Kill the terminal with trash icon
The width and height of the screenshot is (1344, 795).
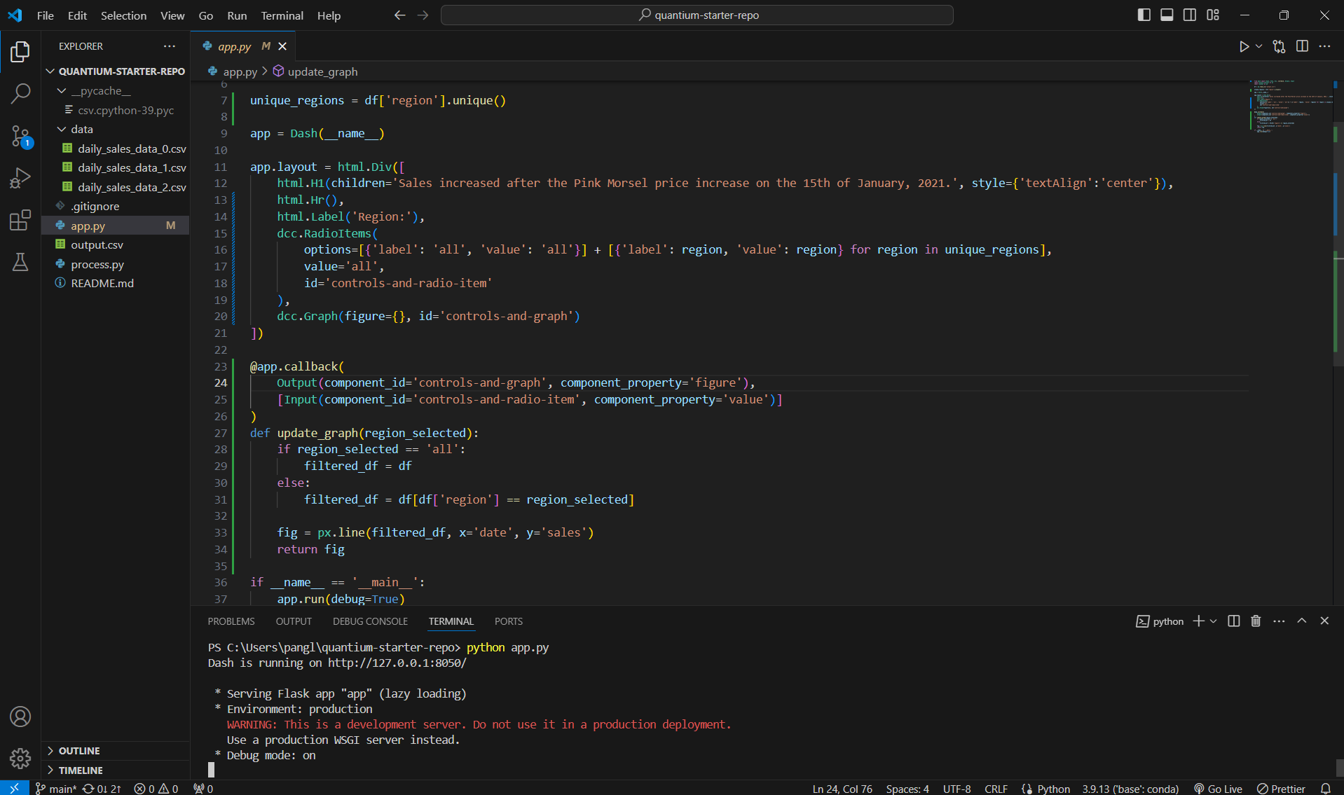tap(1256, 621)
